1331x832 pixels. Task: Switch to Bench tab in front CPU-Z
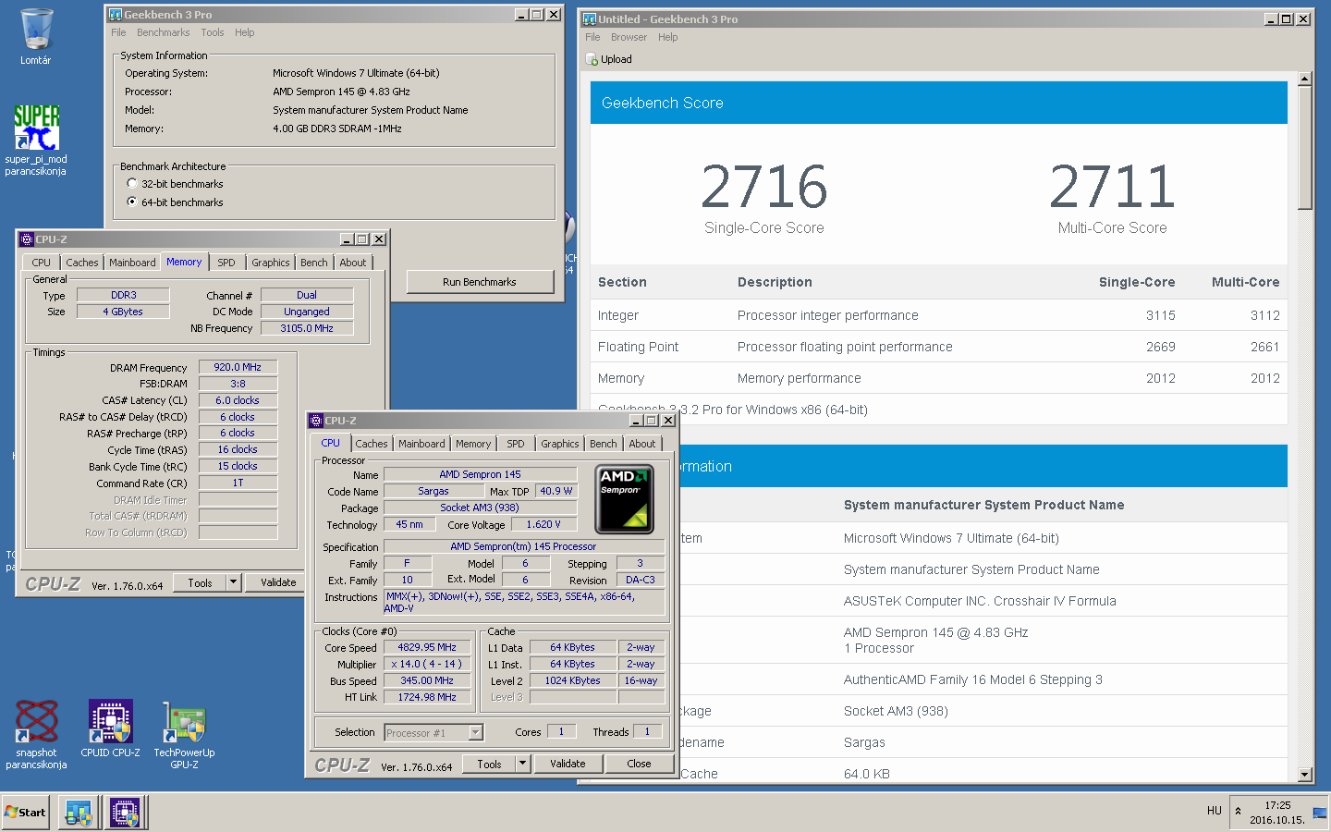(603, 444)
